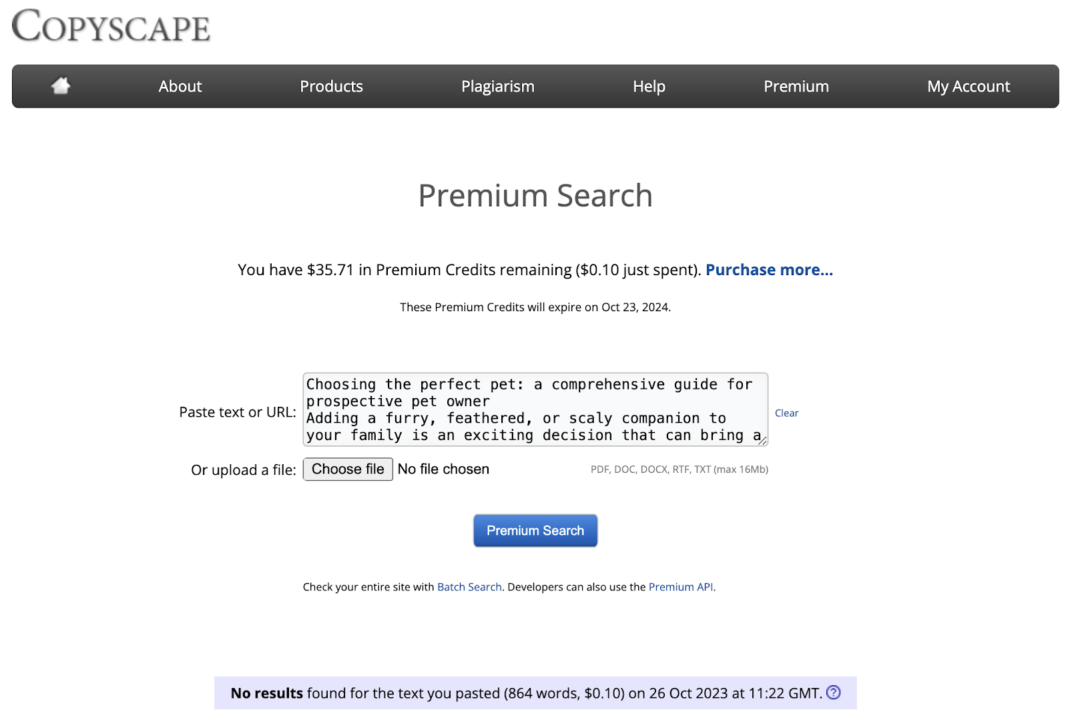Click the resize handle of the text box
Image resolution: width=1068 pixels, height=724 pixels.
click(762, 440)
